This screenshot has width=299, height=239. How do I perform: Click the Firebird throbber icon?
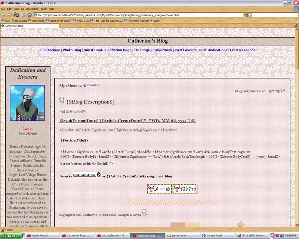pos(296,10)
